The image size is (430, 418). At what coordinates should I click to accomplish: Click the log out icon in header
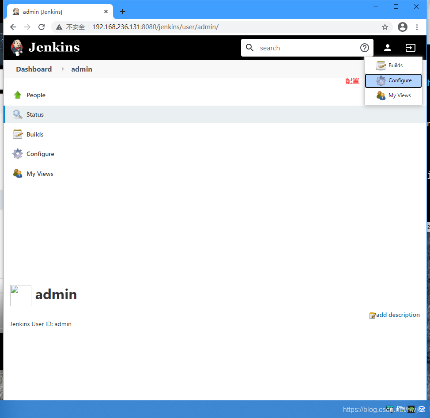[x=410, y=48]
